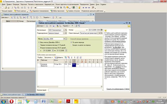Click the Undo arrow icon in main toolbar

[x=29, y=8]
